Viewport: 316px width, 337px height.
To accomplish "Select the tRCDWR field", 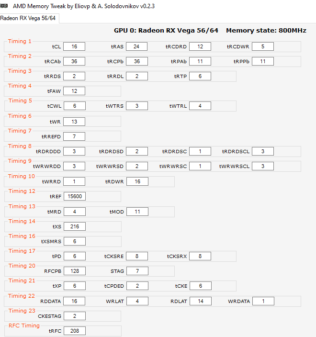I will coord(263,46).
